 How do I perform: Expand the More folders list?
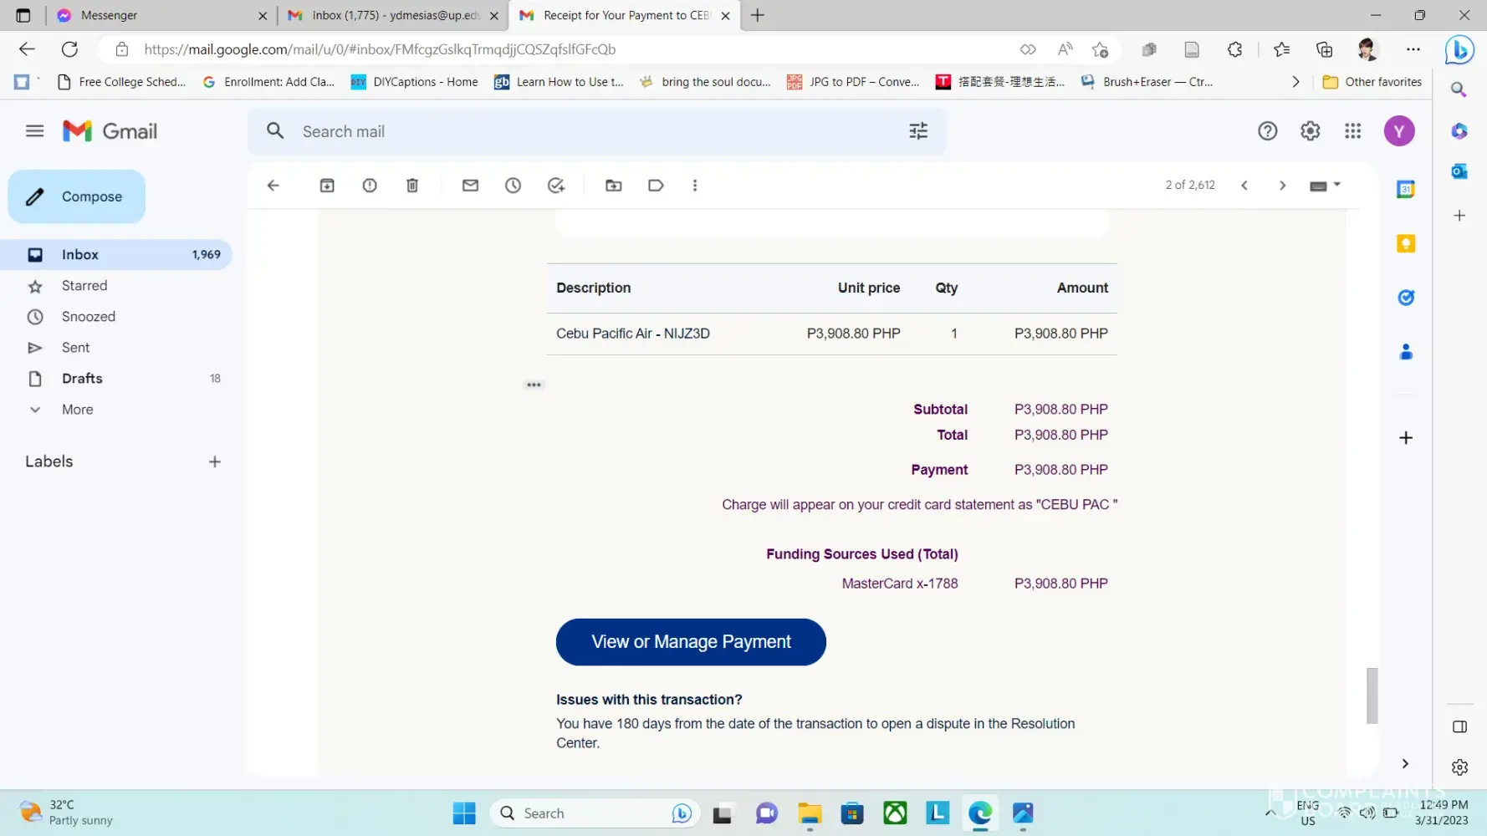(116, 410)
